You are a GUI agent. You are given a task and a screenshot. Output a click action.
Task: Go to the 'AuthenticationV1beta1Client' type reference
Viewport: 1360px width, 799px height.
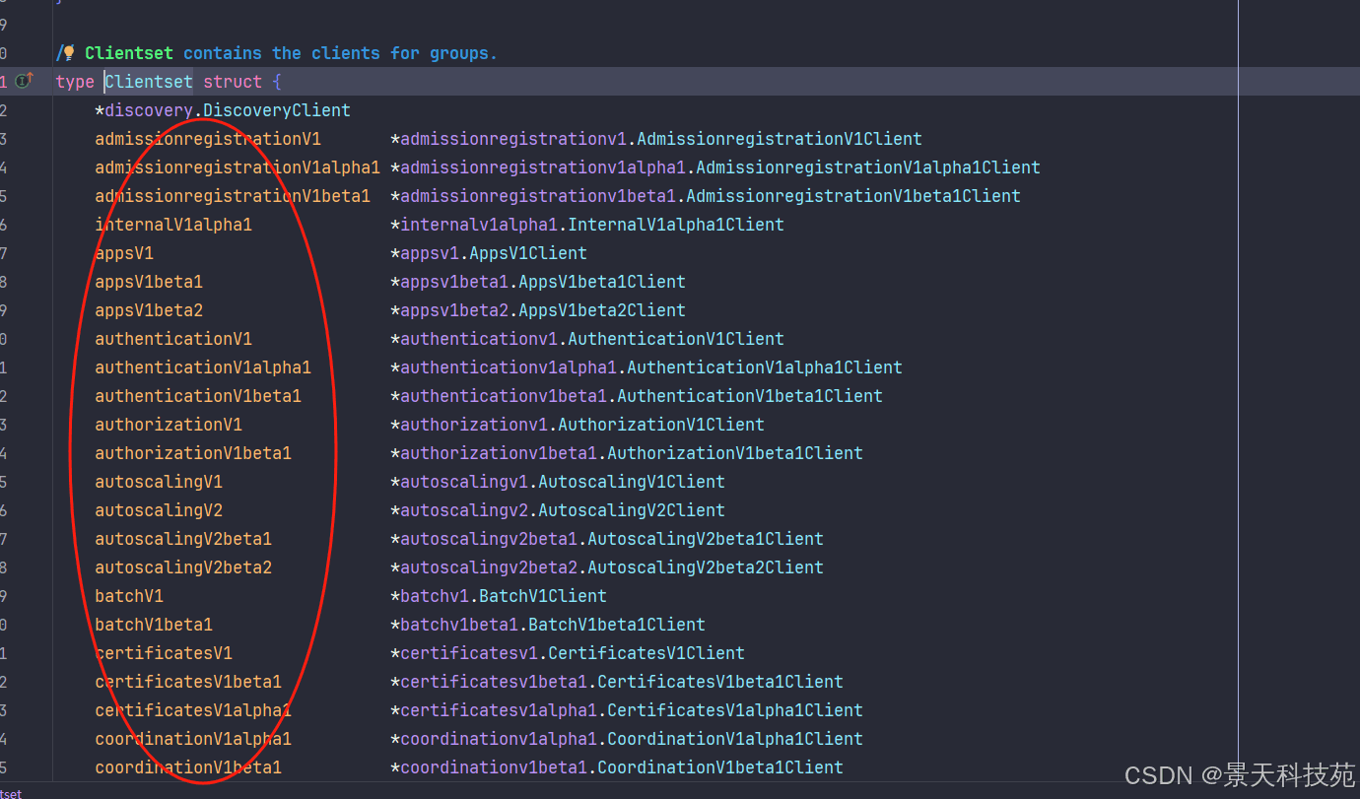click(x=750, y=396)
